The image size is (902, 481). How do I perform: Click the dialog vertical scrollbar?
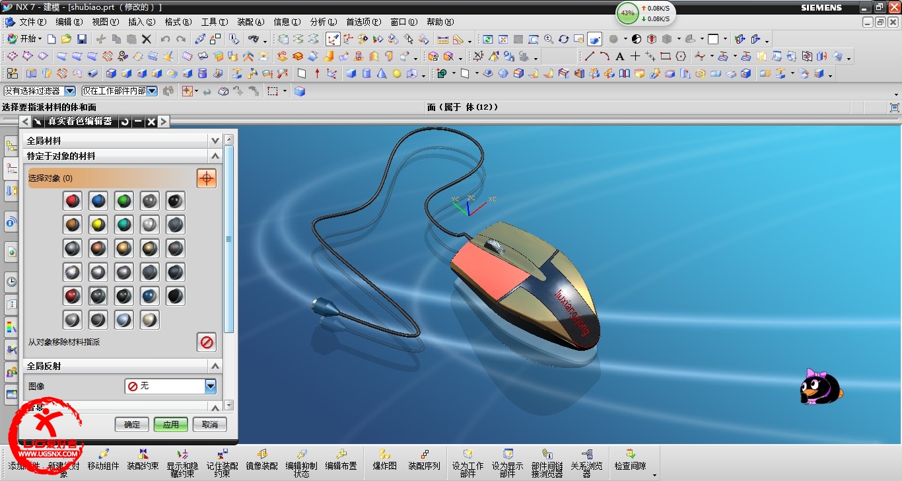point(229,239)
